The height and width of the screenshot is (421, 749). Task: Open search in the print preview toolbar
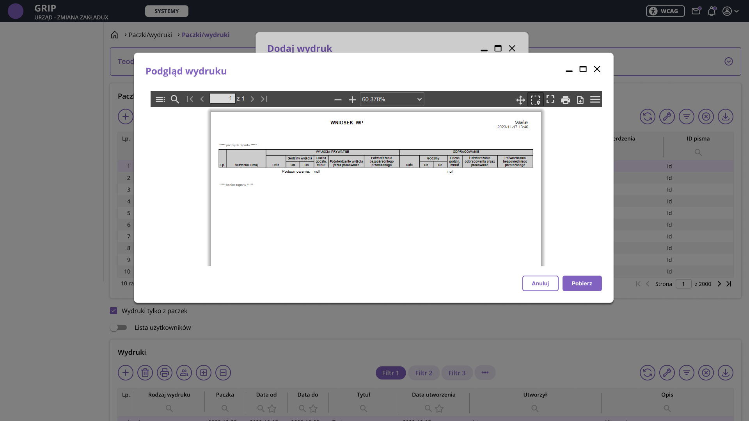click(175, 99)
